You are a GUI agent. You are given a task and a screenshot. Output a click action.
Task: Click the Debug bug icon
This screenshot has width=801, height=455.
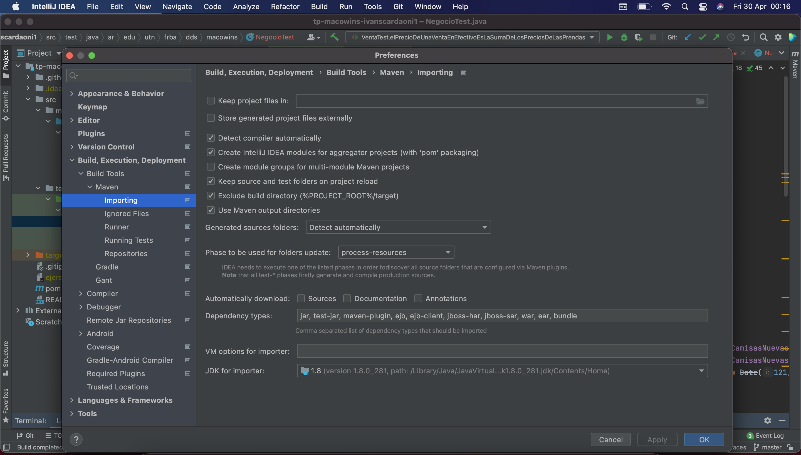(x=624, y=37)
